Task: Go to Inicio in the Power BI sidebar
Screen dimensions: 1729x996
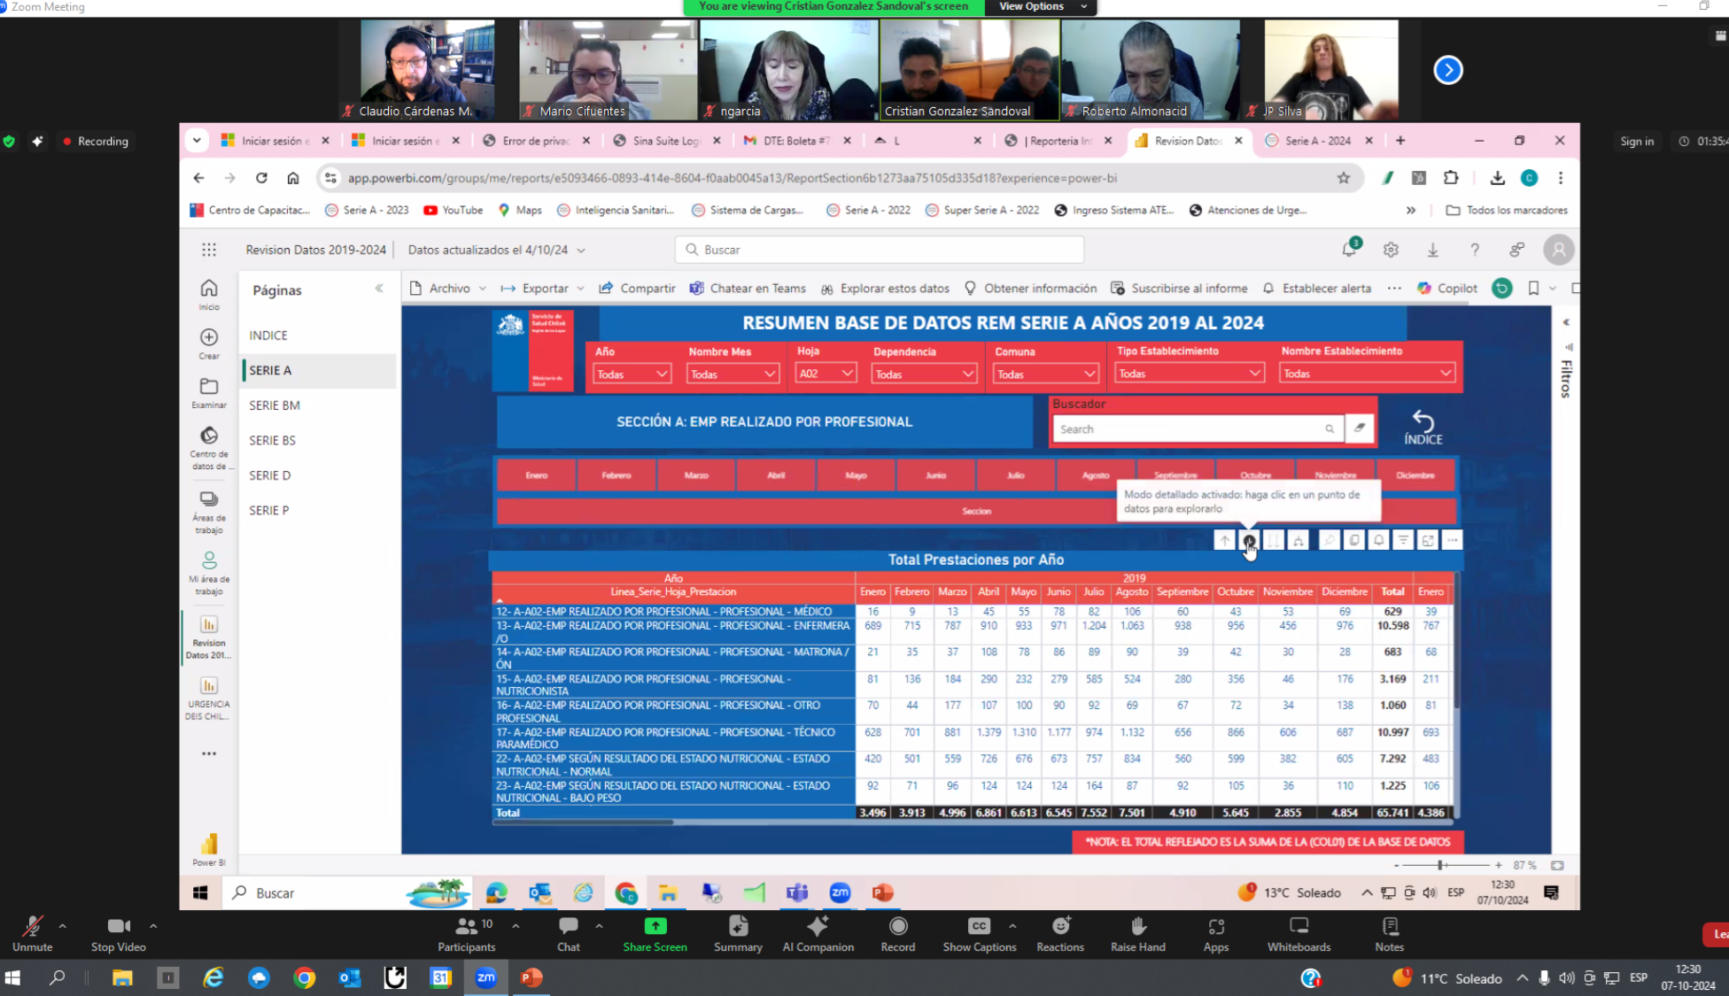Action: click(x=209, y=295)
